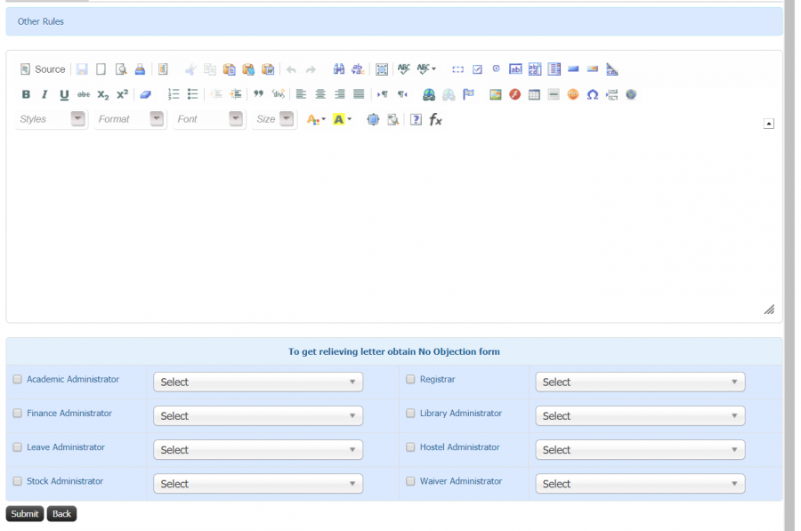Toggle Source view in editor
This screenshot has height=531, width=801.
click(x=43, y=68)
